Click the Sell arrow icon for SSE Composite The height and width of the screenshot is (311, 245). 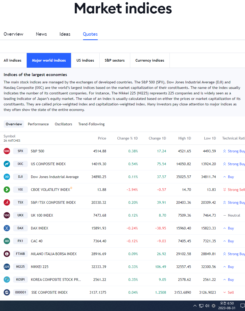[x=224, y=292]
